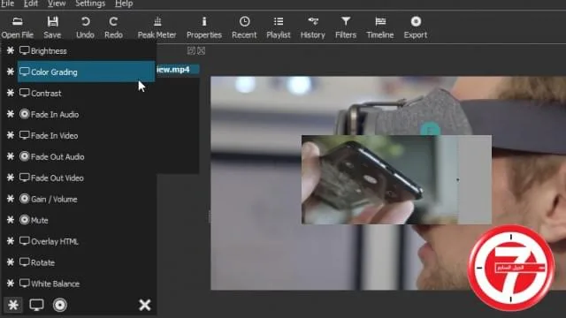Image resolution: width=566 pixels, height=318 pixels.
Task: Click the Open File toolbar icon
Action: [x=18, y=27]
